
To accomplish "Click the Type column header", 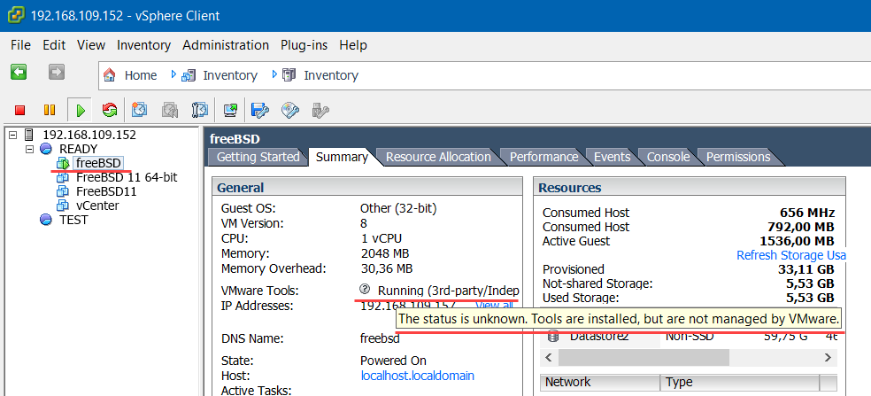I will point(739,383).
